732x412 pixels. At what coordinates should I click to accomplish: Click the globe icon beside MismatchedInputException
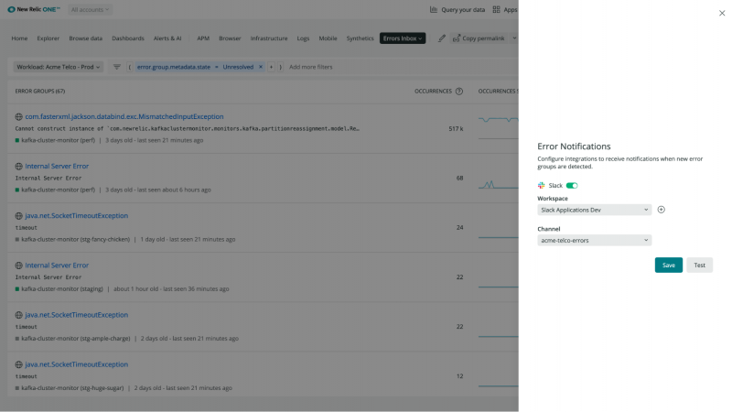(18, 117)
